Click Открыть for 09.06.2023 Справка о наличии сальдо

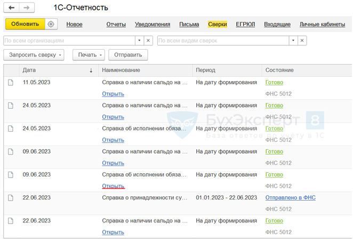coord(113,163)
